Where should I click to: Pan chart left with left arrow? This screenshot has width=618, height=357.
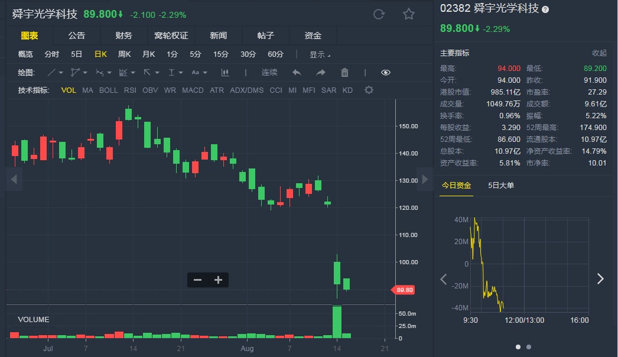pyautogui.click(x=14, y=180)
